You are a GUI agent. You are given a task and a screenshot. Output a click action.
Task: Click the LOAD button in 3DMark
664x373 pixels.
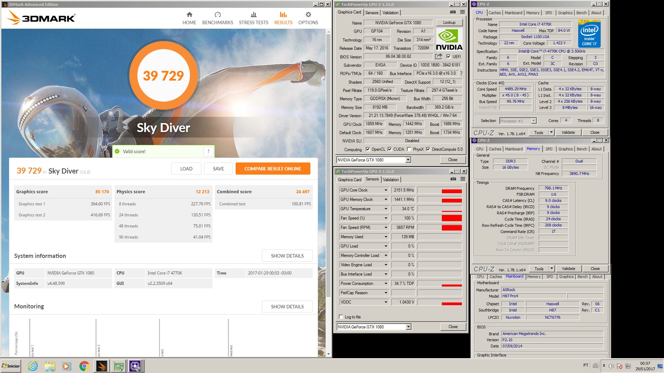coord(186,169)
